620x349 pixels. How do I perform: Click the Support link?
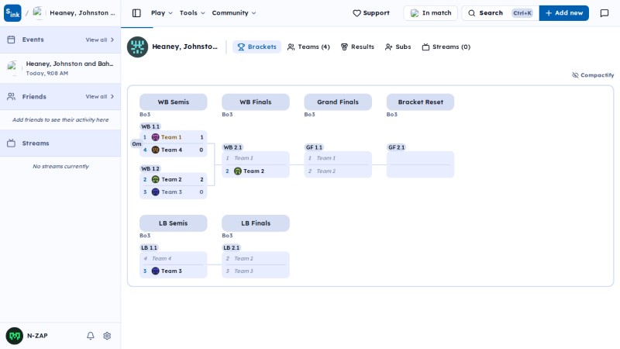click(x=371, y=13)
